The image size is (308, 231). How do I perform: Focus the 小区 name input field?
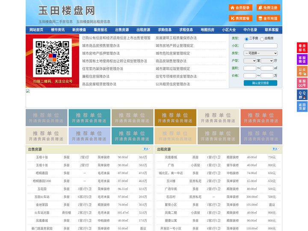click(x=261, y=46)
